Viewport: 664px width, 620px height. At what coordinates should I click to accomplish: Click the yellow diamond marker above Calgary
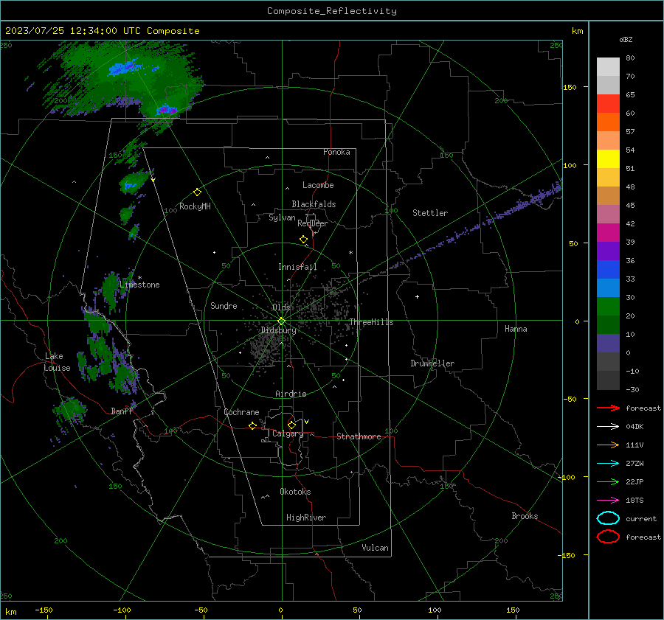point(291,425)
